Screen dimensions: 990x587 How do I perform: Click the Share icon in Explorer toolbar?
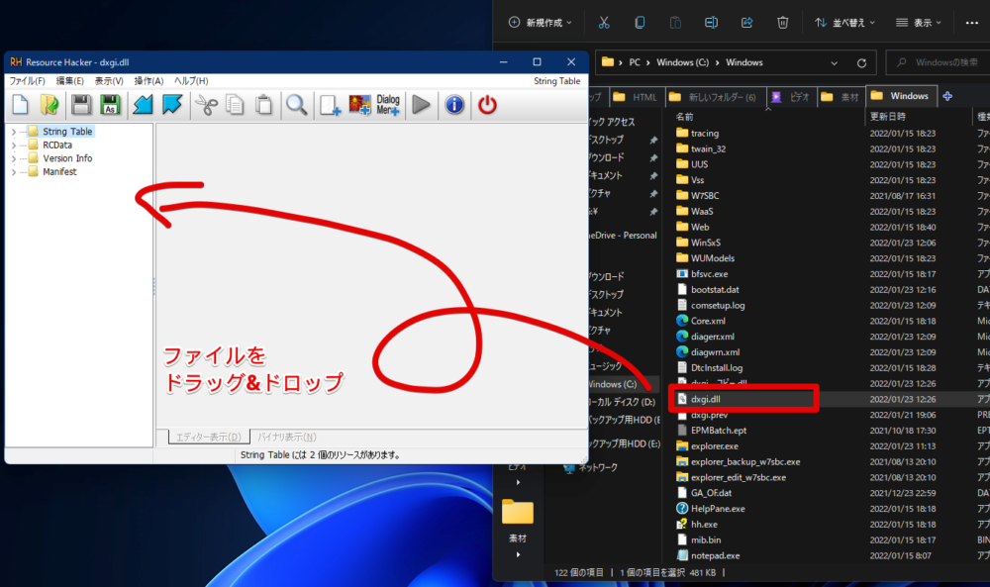coord(746,23)
